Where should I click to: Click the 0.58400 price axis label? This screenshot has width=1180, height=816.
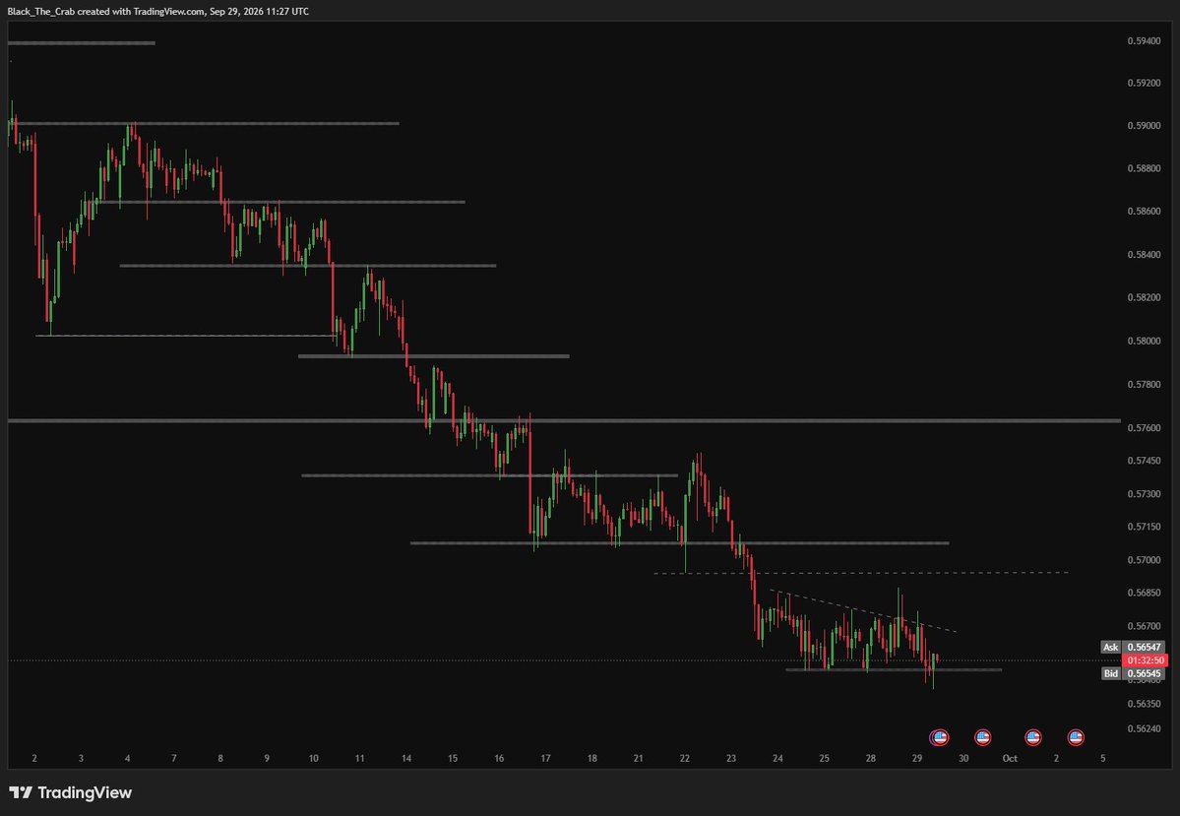click(x=1144, y=254)
